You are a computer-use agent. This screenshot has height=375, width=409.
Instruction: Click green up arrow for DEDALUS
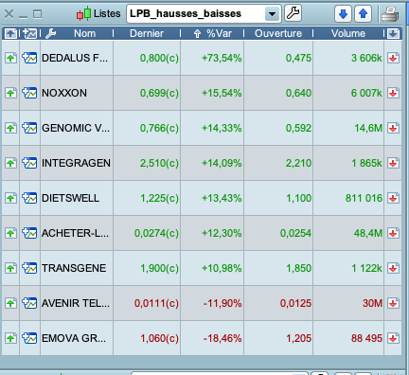click(10, 58)
